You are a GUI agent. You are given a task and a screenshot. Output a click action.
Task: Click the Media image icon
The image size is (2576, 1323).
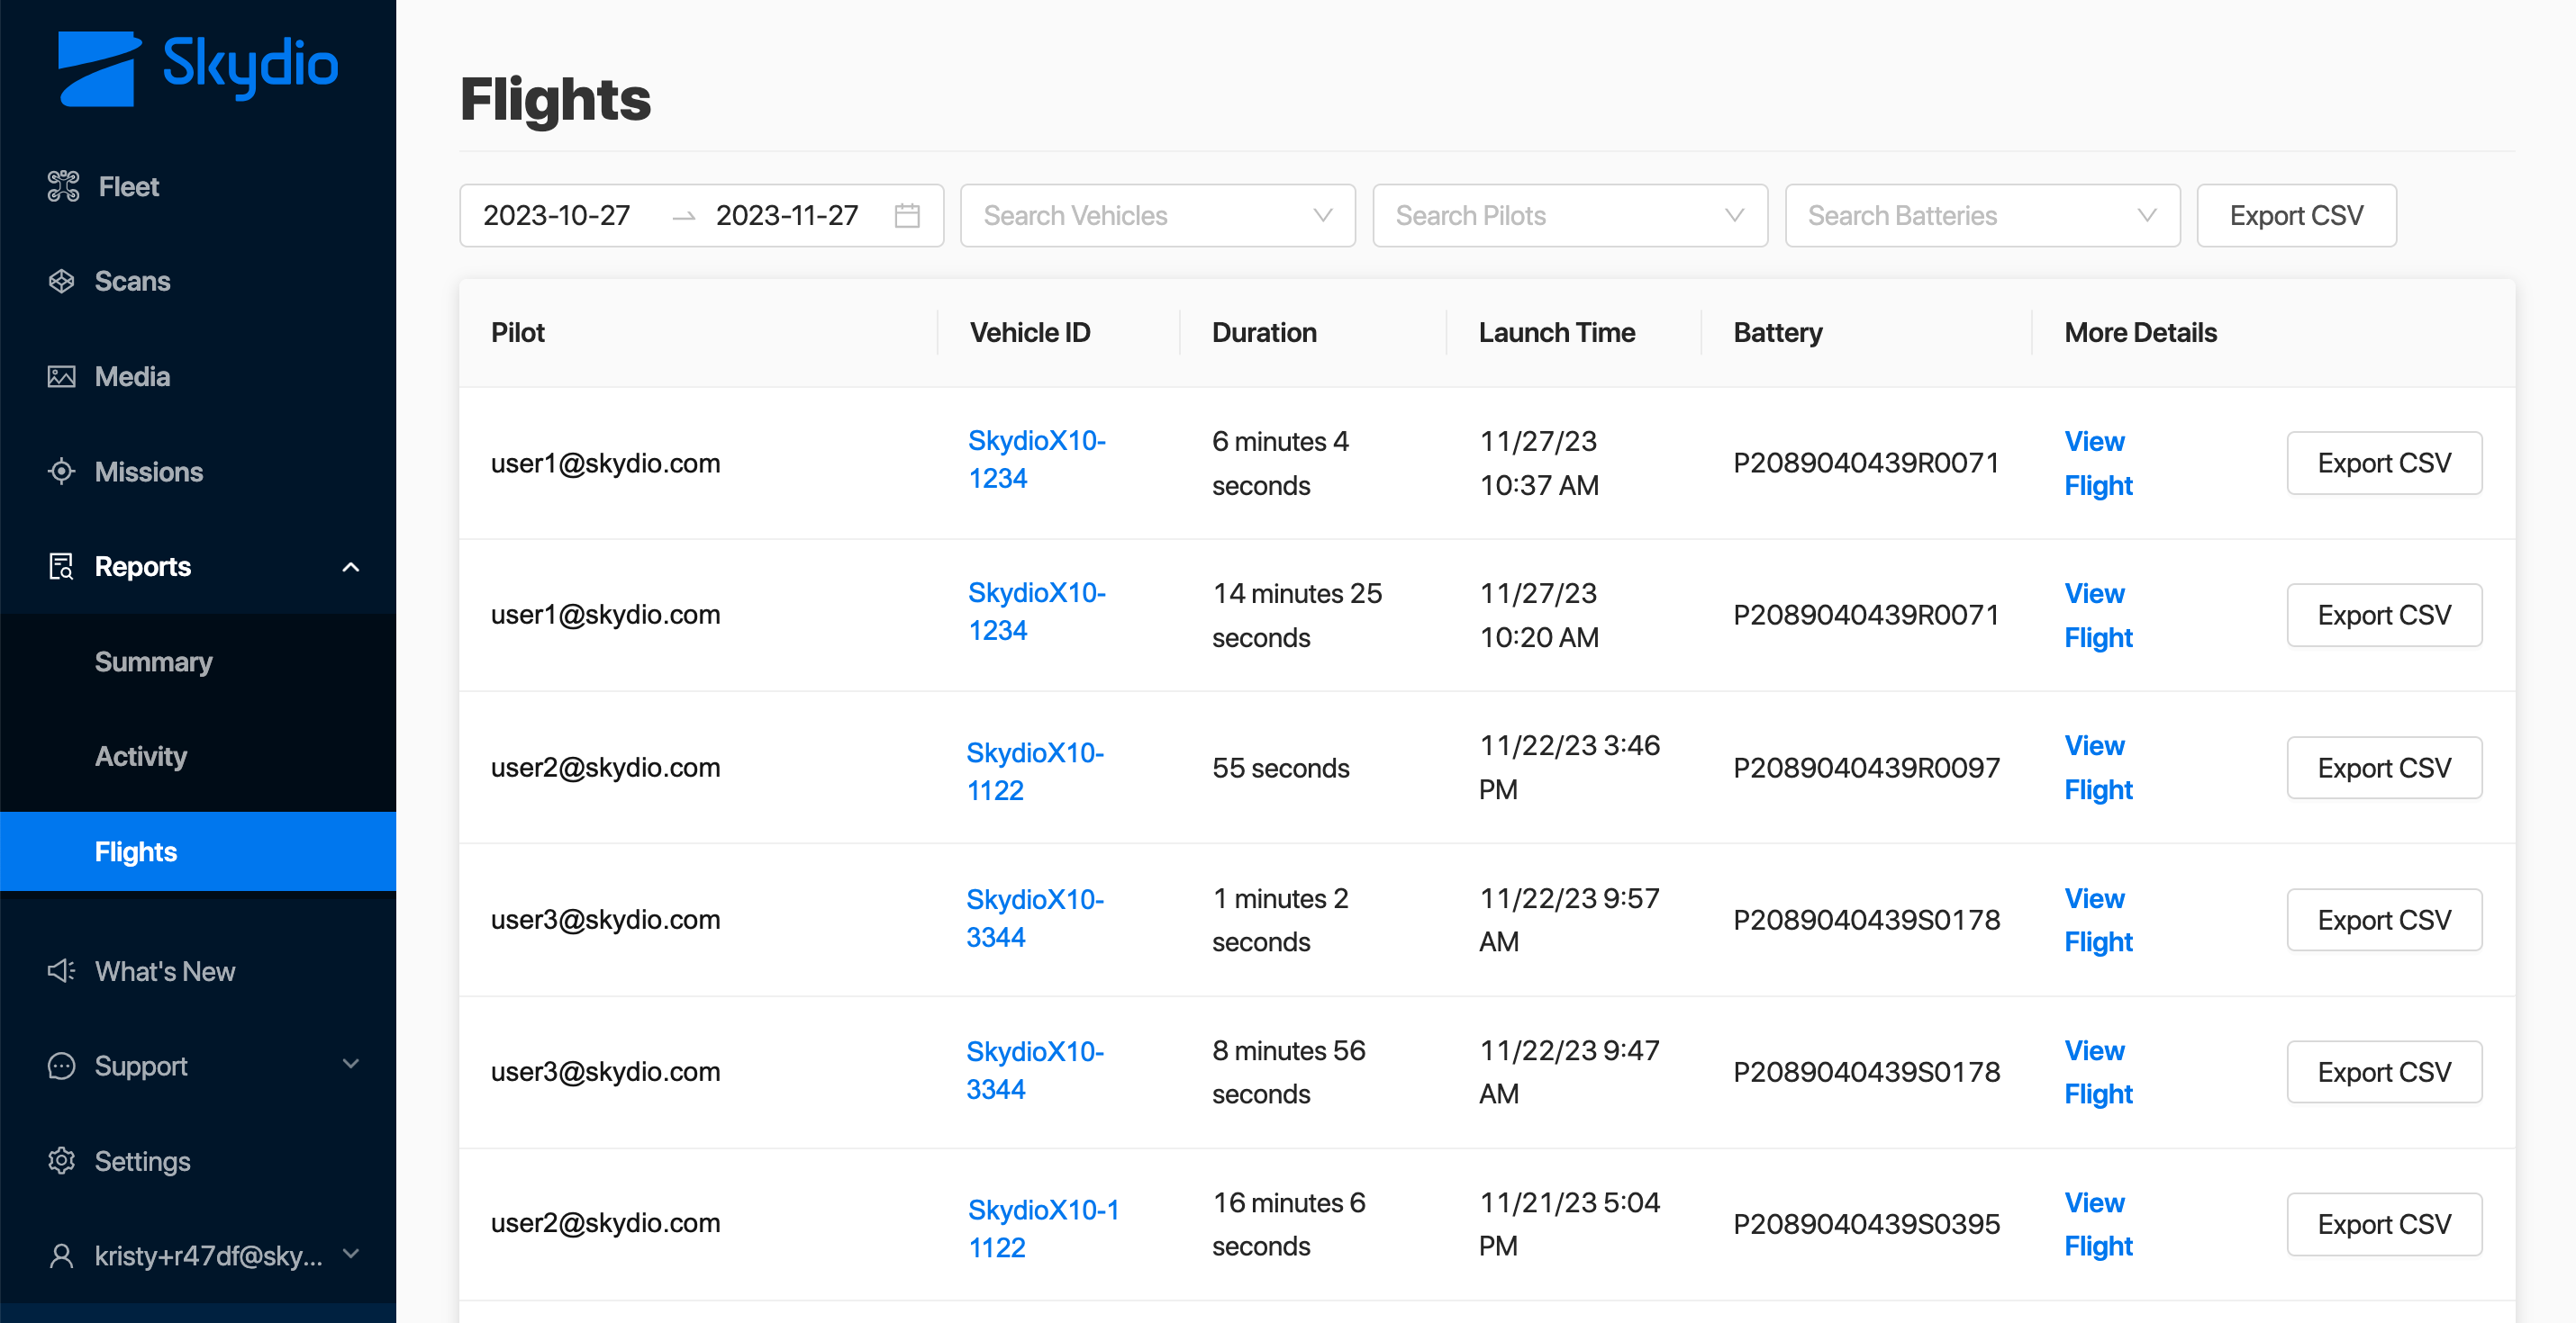[x=61, y=377]
